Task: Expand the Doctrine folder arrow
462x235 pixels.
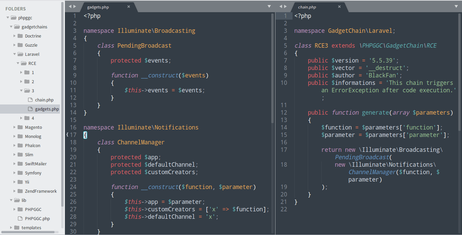Action: tap(15, 36)
